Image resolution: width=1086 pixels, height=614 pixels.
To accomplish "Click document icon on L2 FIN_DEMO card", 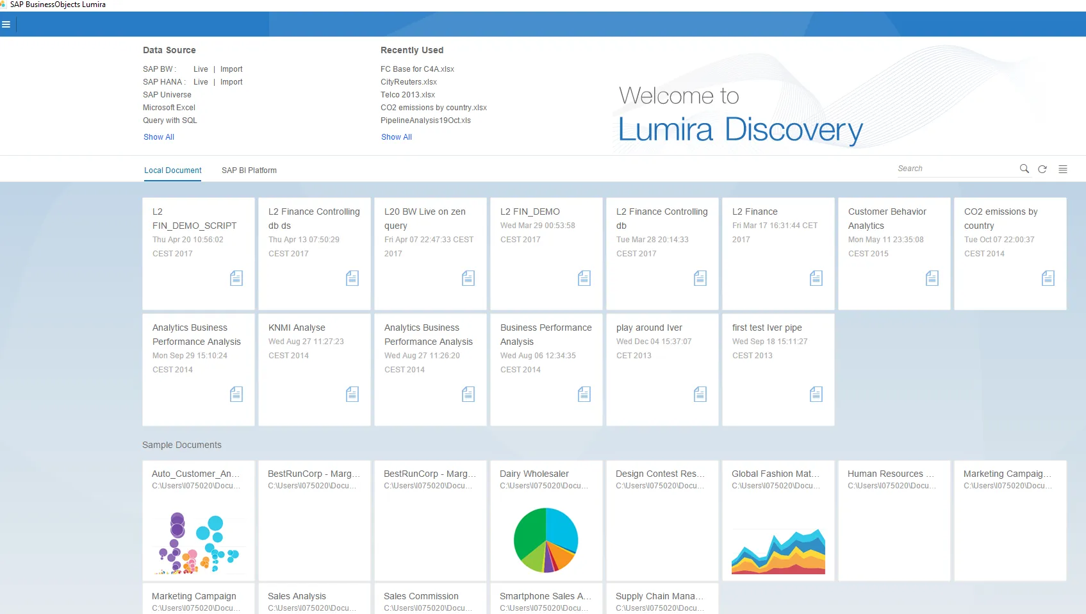I will [584, 278].
